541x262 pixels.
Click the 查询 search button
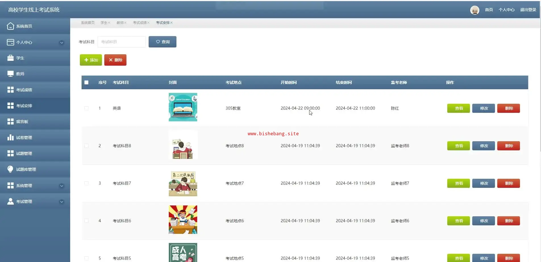[x=163, y=42]
